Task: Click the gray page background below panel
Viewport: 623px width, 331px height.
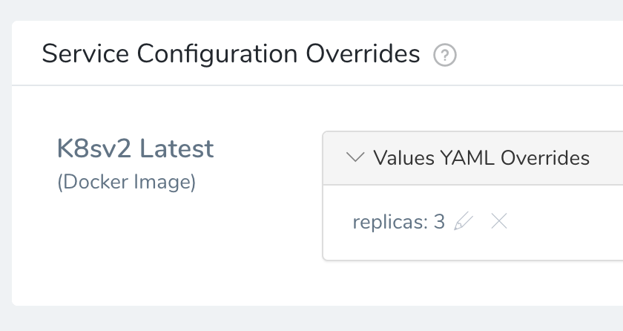Action: pos(311,318)
